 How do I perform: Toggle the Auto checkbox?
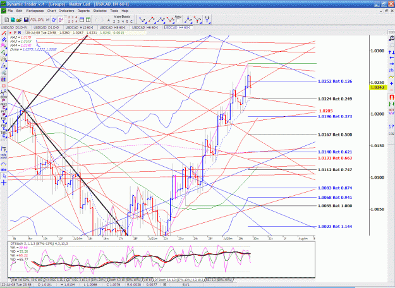pos(178,20)
